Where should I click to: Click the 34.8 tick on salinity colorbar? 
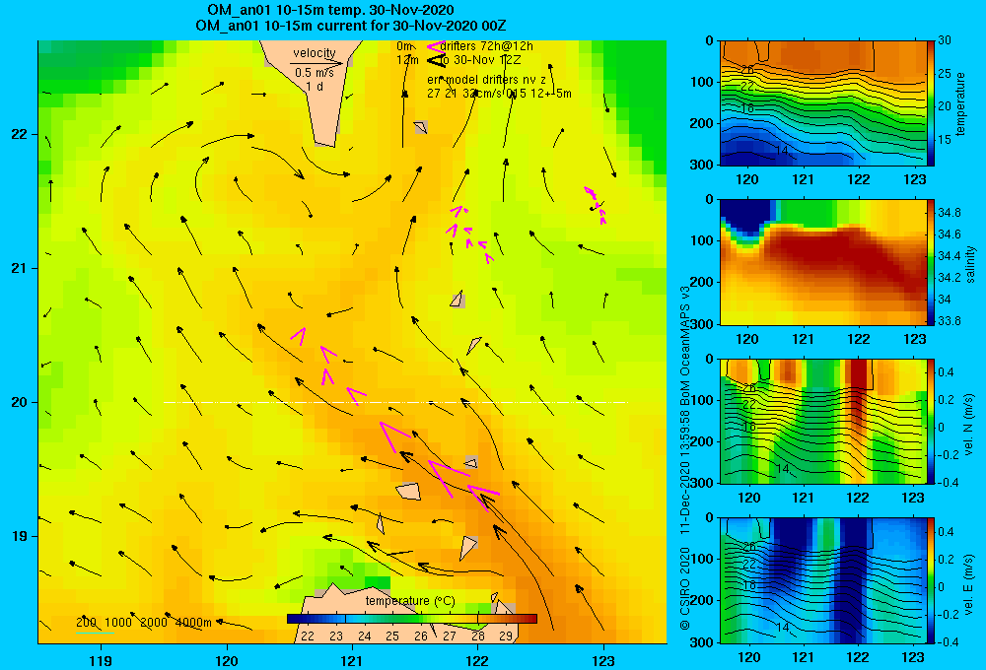click(x=950, y=213)
